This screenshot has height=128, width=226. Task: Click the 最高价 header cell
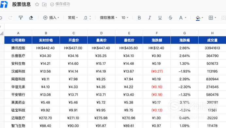101,40
